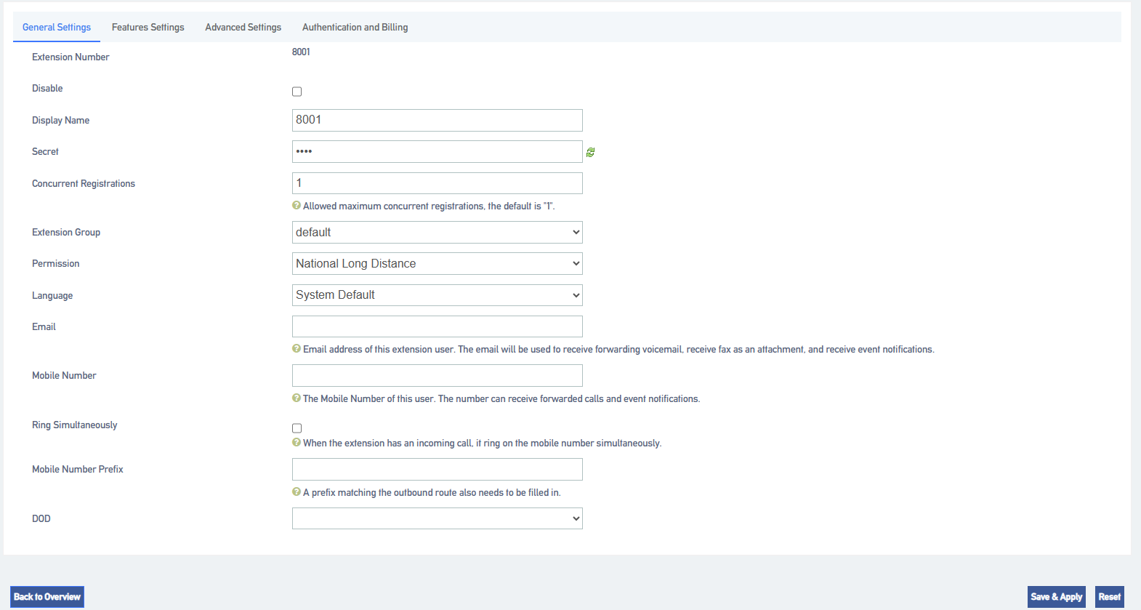Click the Email input field
This screenshot has height=610, width=1141.
click(438, 326)
